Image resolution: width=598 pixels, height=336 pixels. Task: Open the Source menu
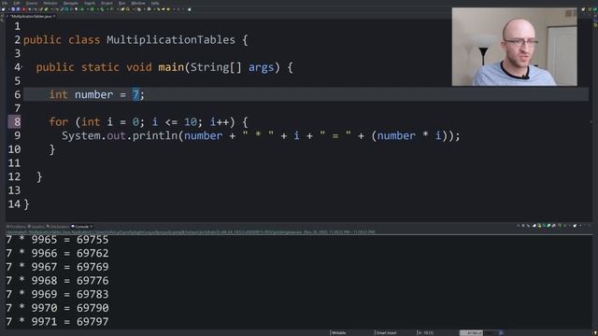click(x=32, y=3)
